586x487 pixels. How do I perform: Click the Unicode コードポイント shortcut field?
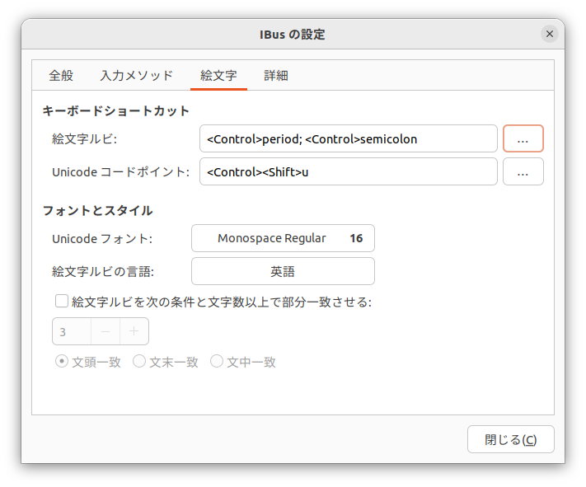coord(349,171)
